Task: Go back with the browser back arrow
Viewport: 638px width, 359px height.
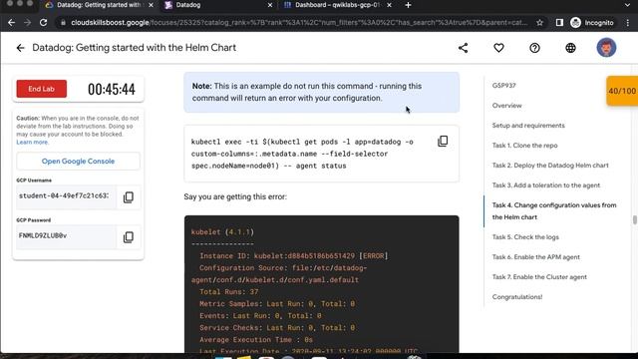Action: click(x=11, y=23)
